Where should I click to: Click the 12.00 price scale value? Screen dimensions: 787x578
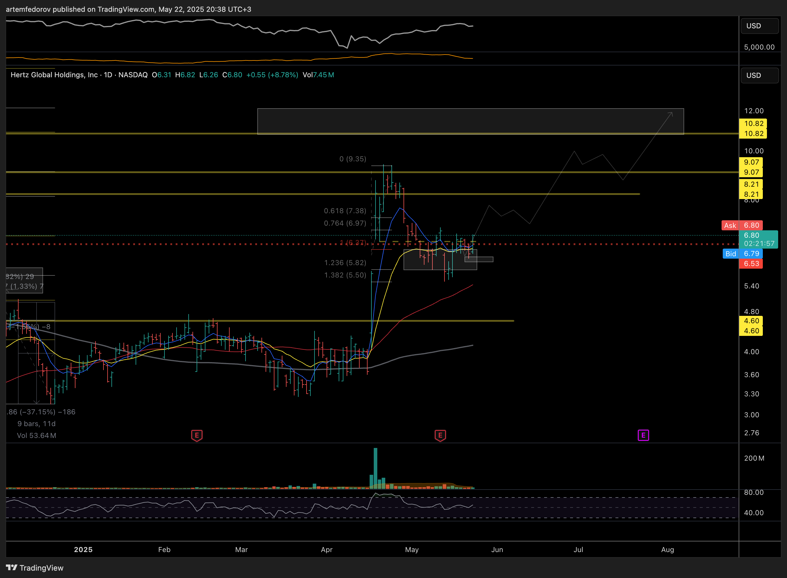click(754, 111)
